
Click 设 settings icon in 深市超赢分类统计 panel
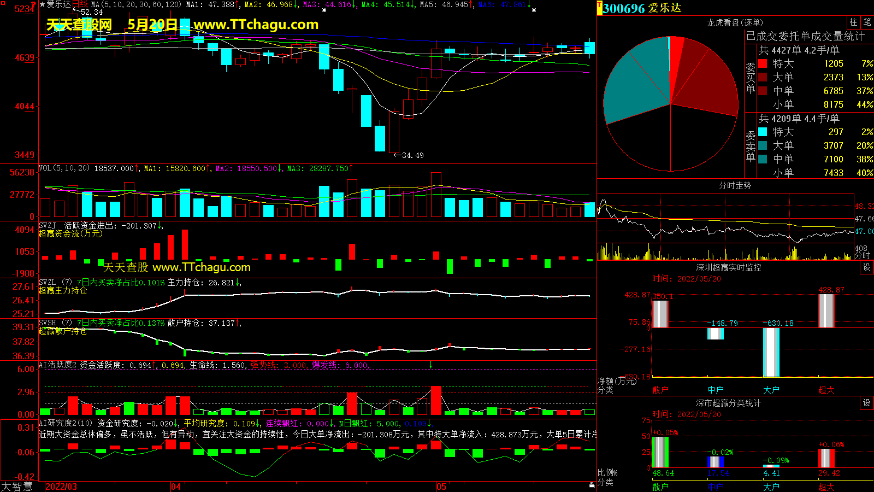click(x=867, y=403)
